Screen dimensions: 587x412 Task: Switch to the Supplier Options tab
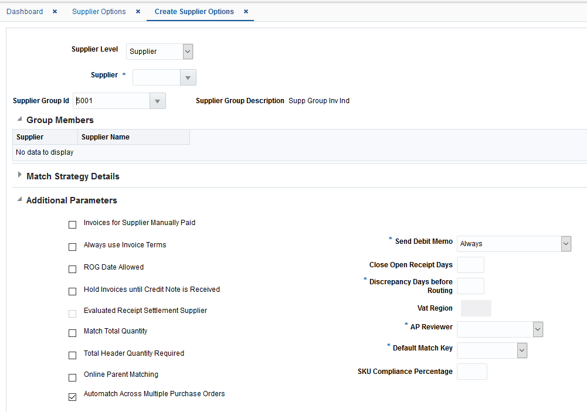99,11
